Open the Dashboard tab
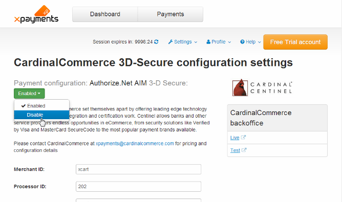Image resolution: width=342 pixels, height=202 pixels. coord(105,14)
